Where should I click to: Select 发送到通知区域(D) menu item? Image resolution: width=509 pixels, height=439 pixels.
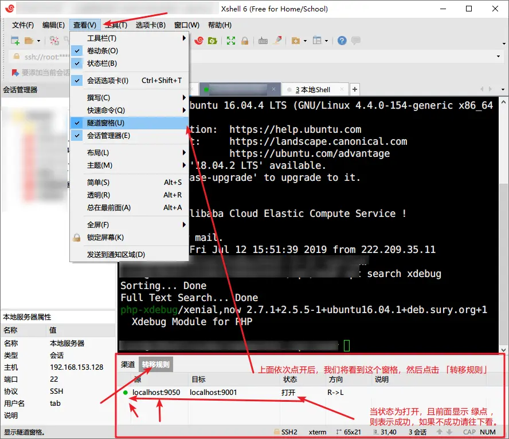[x=129, y=255]
